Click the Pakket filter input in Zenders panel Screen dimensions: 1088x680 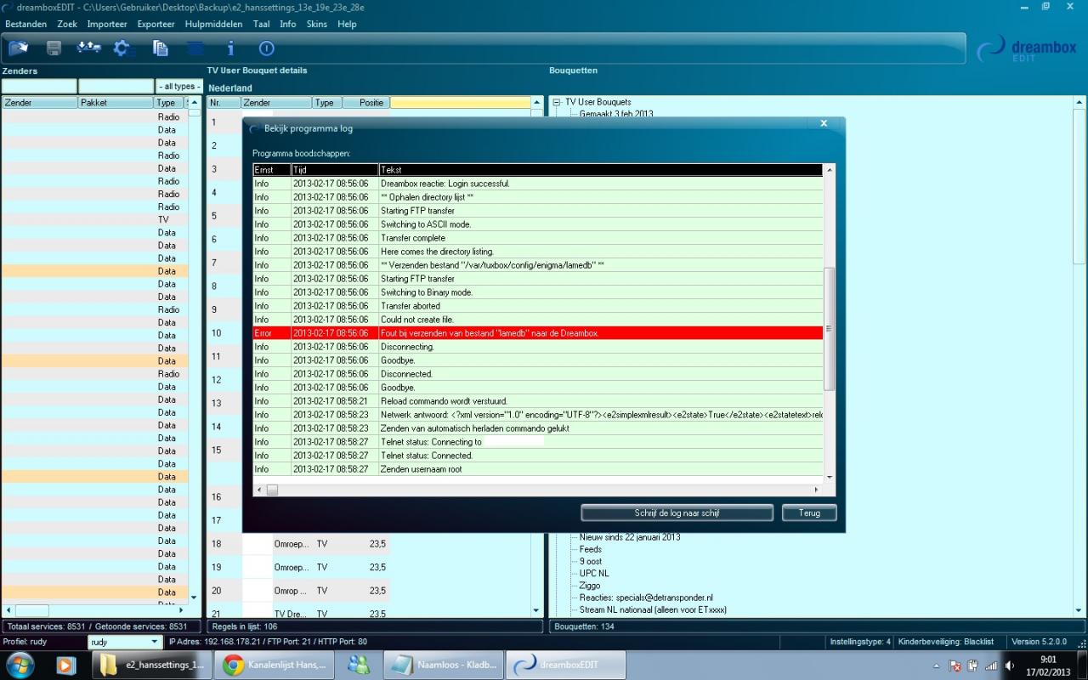click(x=116, y=87)
